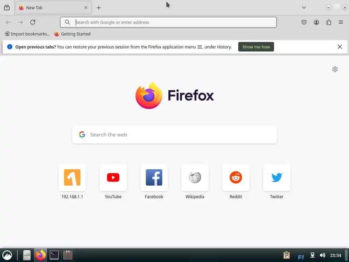The height and width of the screenshot is (262, 349).
Task: Open the volume speaker tray icon
Action: click(322, 255)
